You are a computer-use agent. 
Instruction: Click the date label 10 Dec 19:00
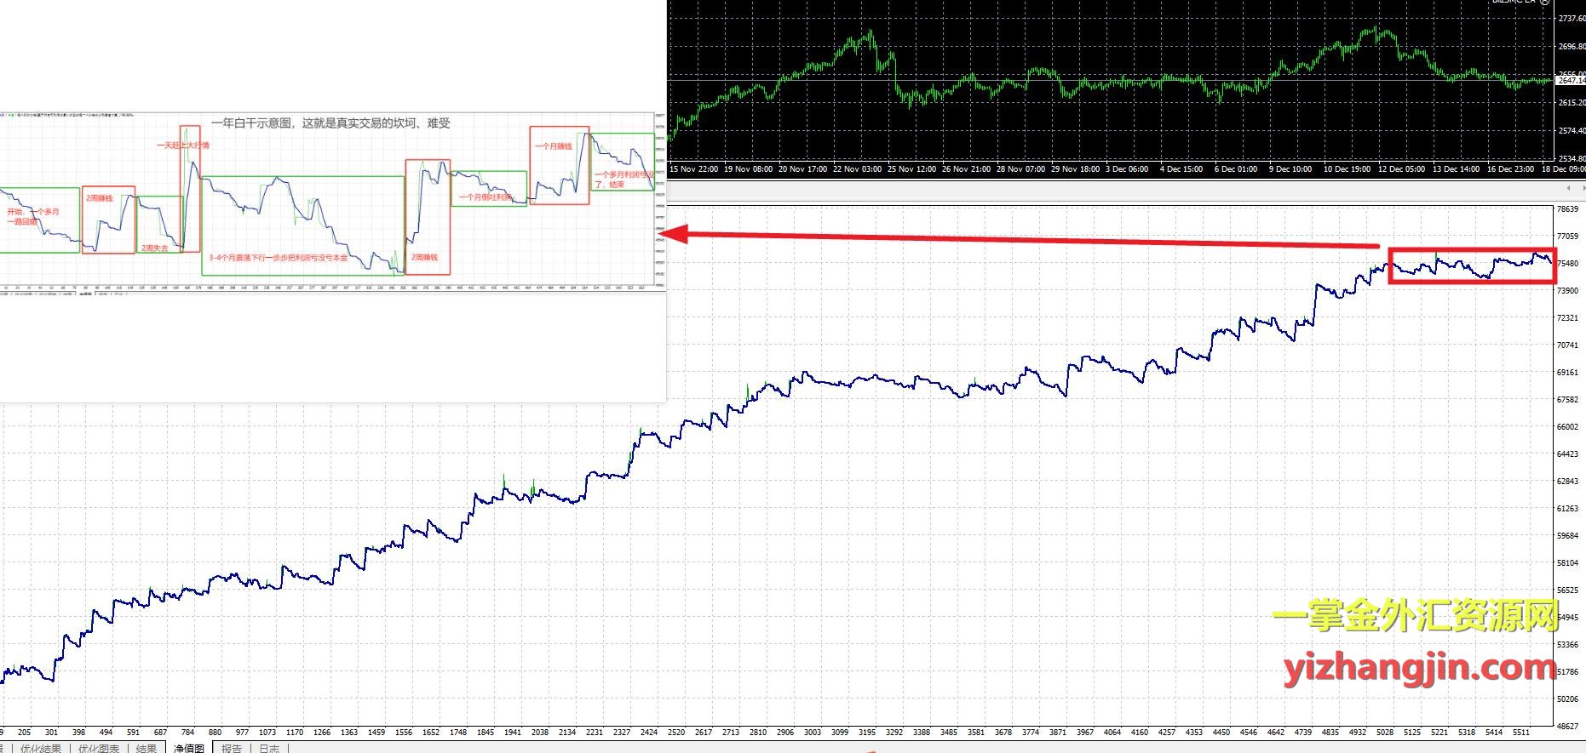1347,168
